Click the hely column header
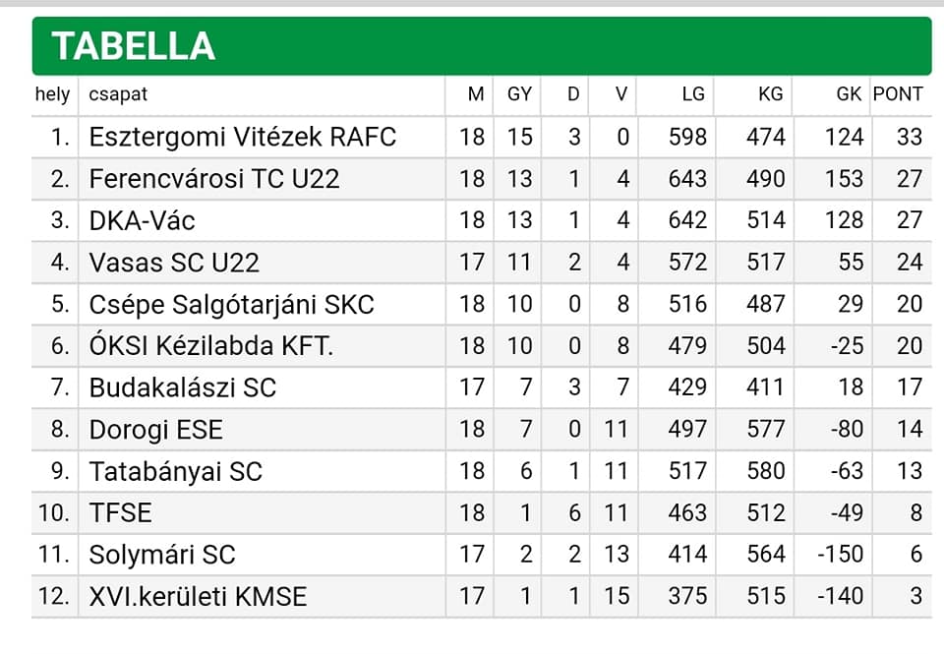944x654 pixels. (52, 94)
